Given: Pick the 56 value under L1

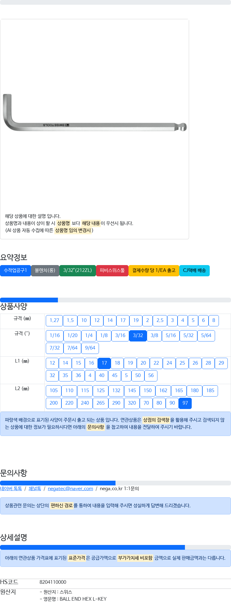Looking at the screenshot, I should 151,376.
